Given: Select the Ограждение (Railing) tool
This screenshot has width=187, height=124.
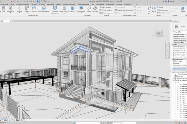Looking at the screenshot, I should tap(81, 9).
